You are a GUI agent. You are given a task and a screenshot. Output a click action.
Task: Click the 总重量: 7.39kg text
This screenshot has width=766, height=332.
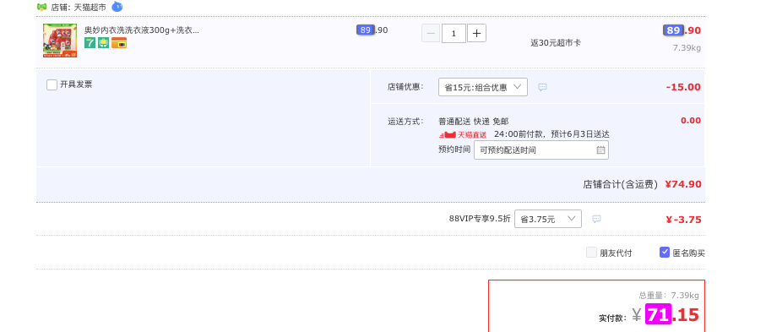(x=669, y=296)
